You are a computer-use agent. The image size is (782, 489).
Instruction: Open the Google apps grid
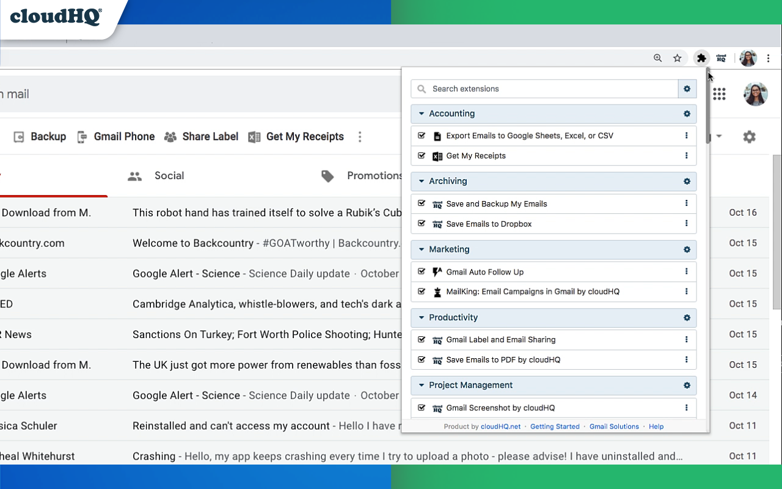[x=719, y=94]
